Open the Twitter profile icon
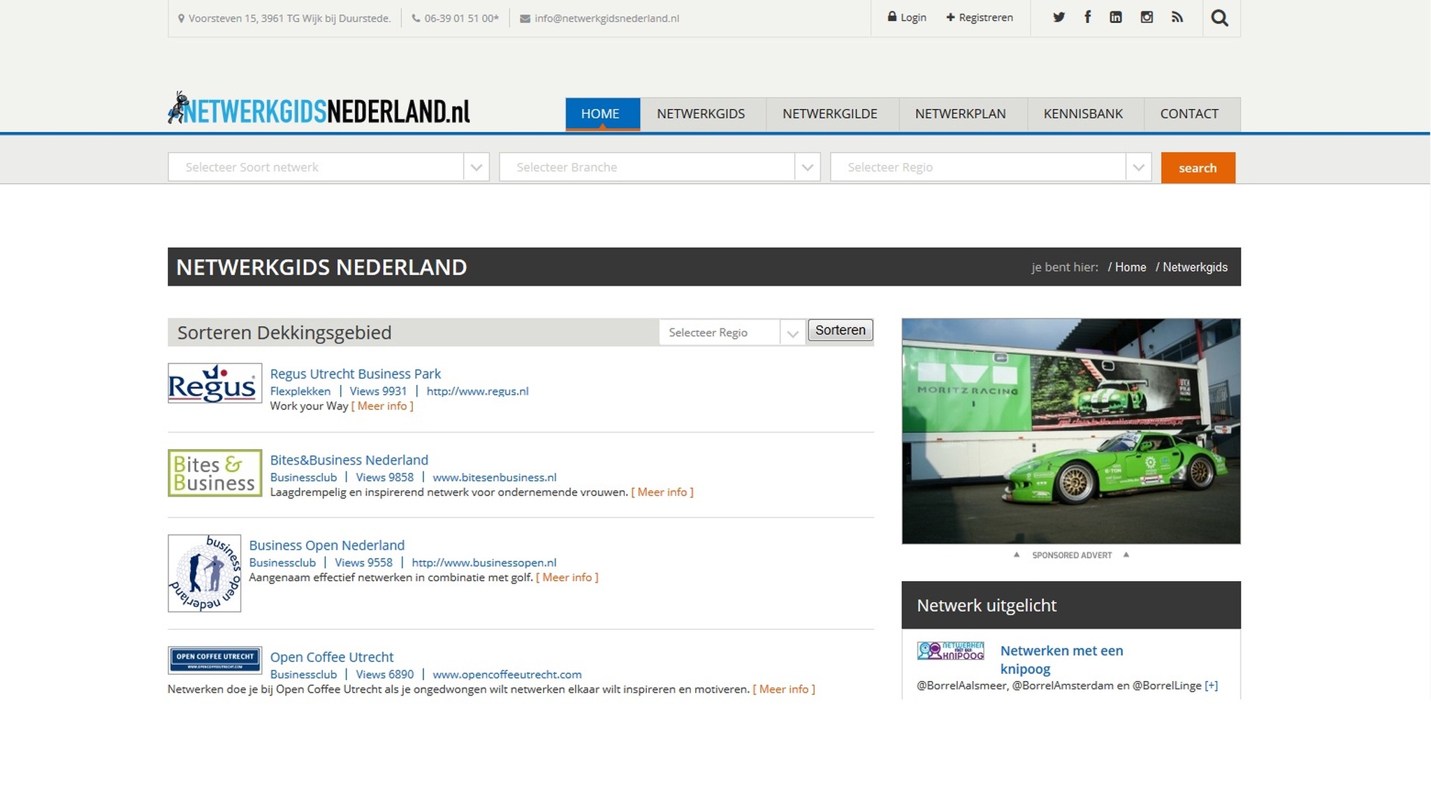1431x792 pixels. click(x=1059, y=17)
